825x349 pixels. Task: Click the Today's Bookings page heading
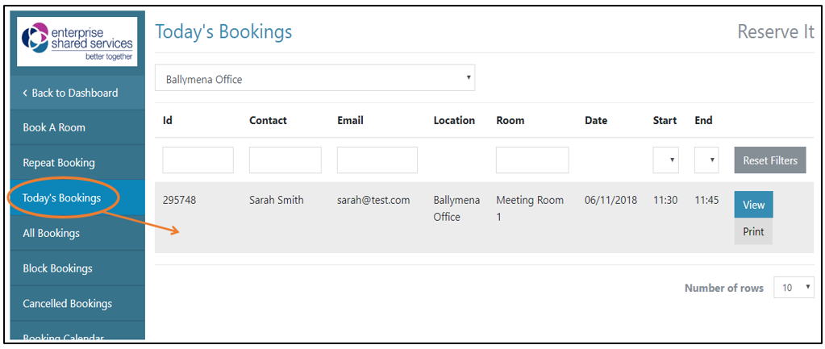click(223, 32)
